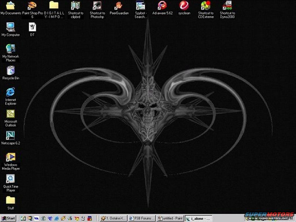Switch to the FSB Forums taskbar window
This screenshot has height=222, width=296.
(x=142, y=218)
